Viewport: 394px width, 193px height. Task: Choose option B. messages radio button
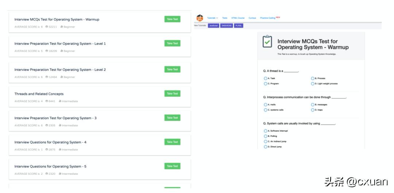[x=313, y=105]
